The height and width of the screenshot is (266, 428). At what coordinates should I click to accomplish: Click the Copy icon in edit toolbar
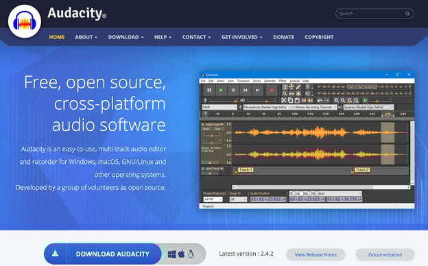[290, 100]
